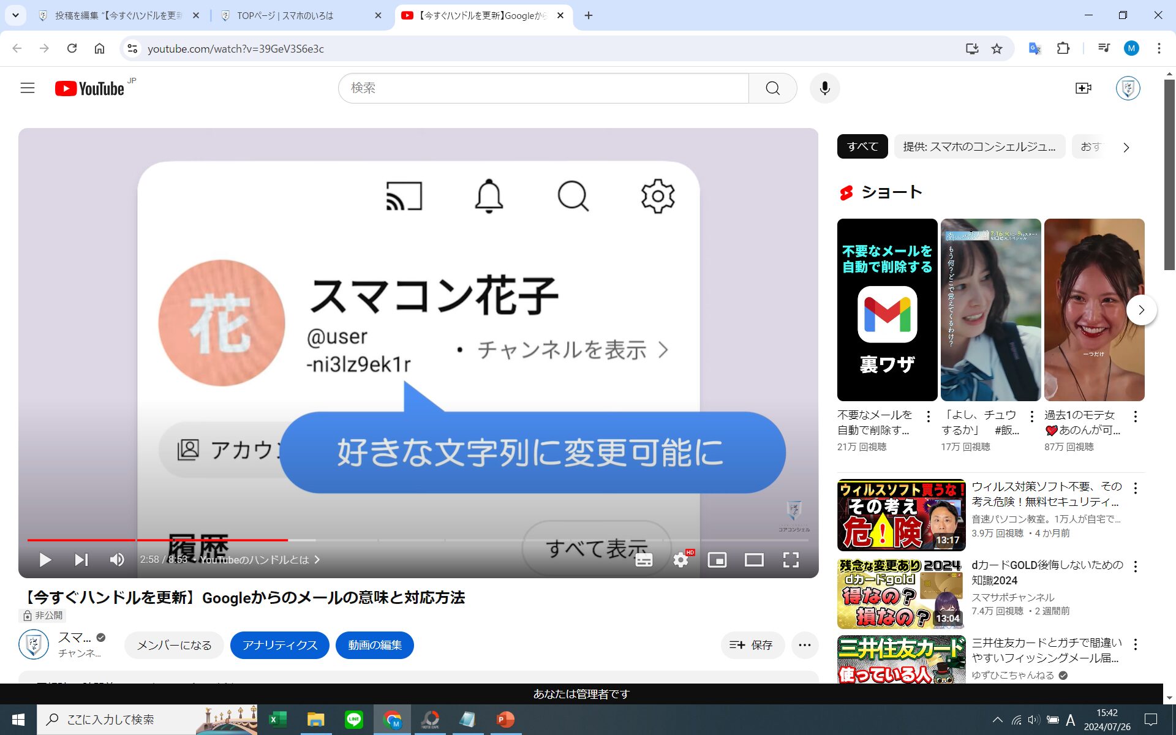
Task: Open options for the 「よし、チュウするか」 short
Action: [1032, 417]
